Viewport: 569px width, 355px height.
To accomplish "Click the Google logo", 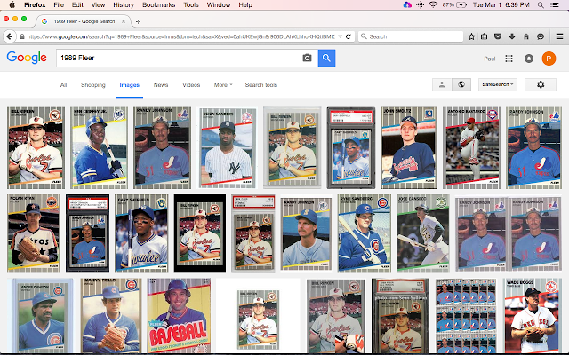I will pyautogui.click(x=27, y=58).
